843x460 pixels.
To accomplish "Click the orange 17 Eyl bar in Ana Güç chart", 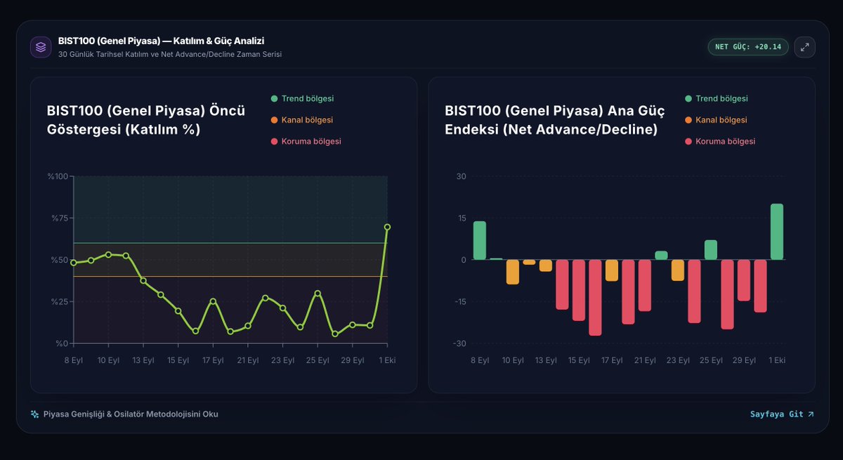I will (612, 270).
